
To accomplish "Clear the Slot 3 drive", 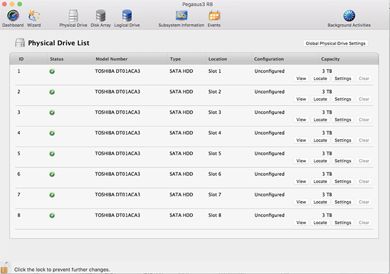I will [x=364, y=120].
